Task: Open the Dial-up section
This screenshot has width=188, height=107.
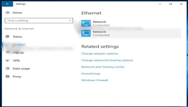Action: coord(18,52)
